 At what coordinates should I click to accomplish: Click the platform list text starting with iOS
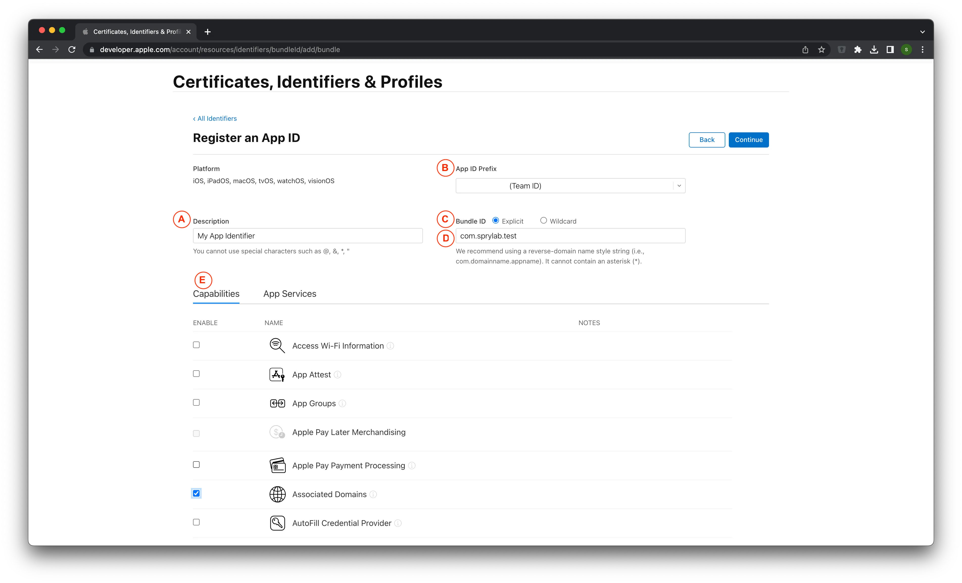[263, 181]
